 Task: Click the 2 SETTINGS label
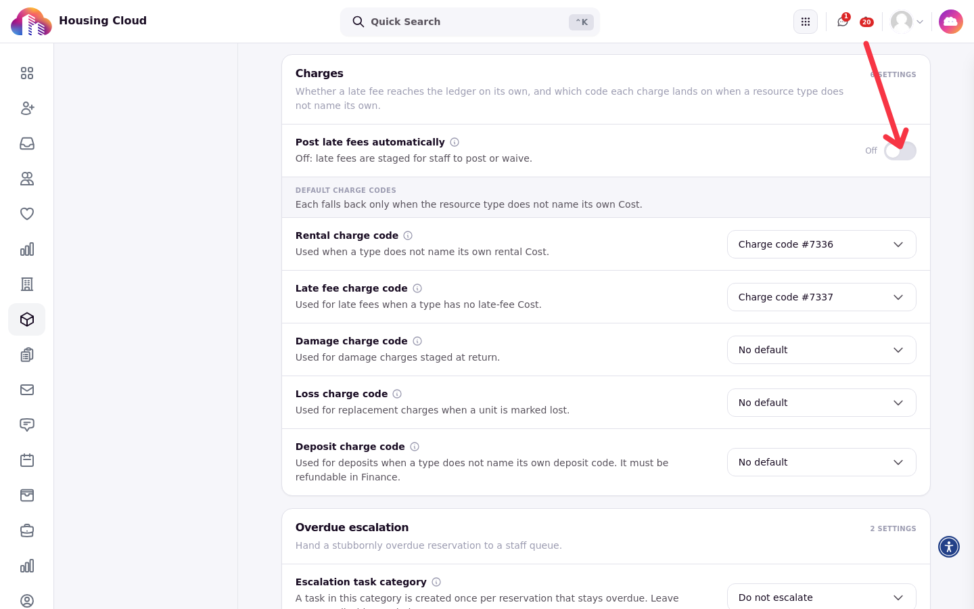[x=893, y=528]
